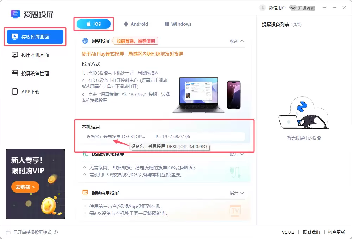The width and height of the screenshot is (352, 239).
Task: Click the 去购买 purchase button
Action: point(25,187)
